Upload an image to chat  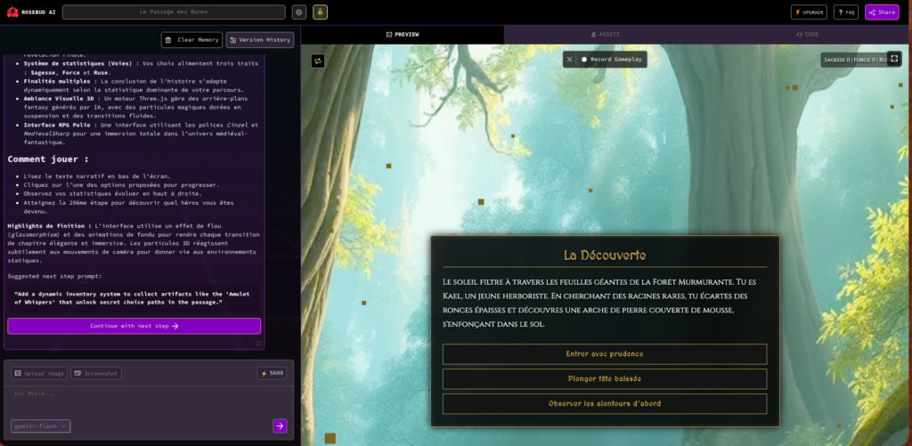tap(39, 373)
